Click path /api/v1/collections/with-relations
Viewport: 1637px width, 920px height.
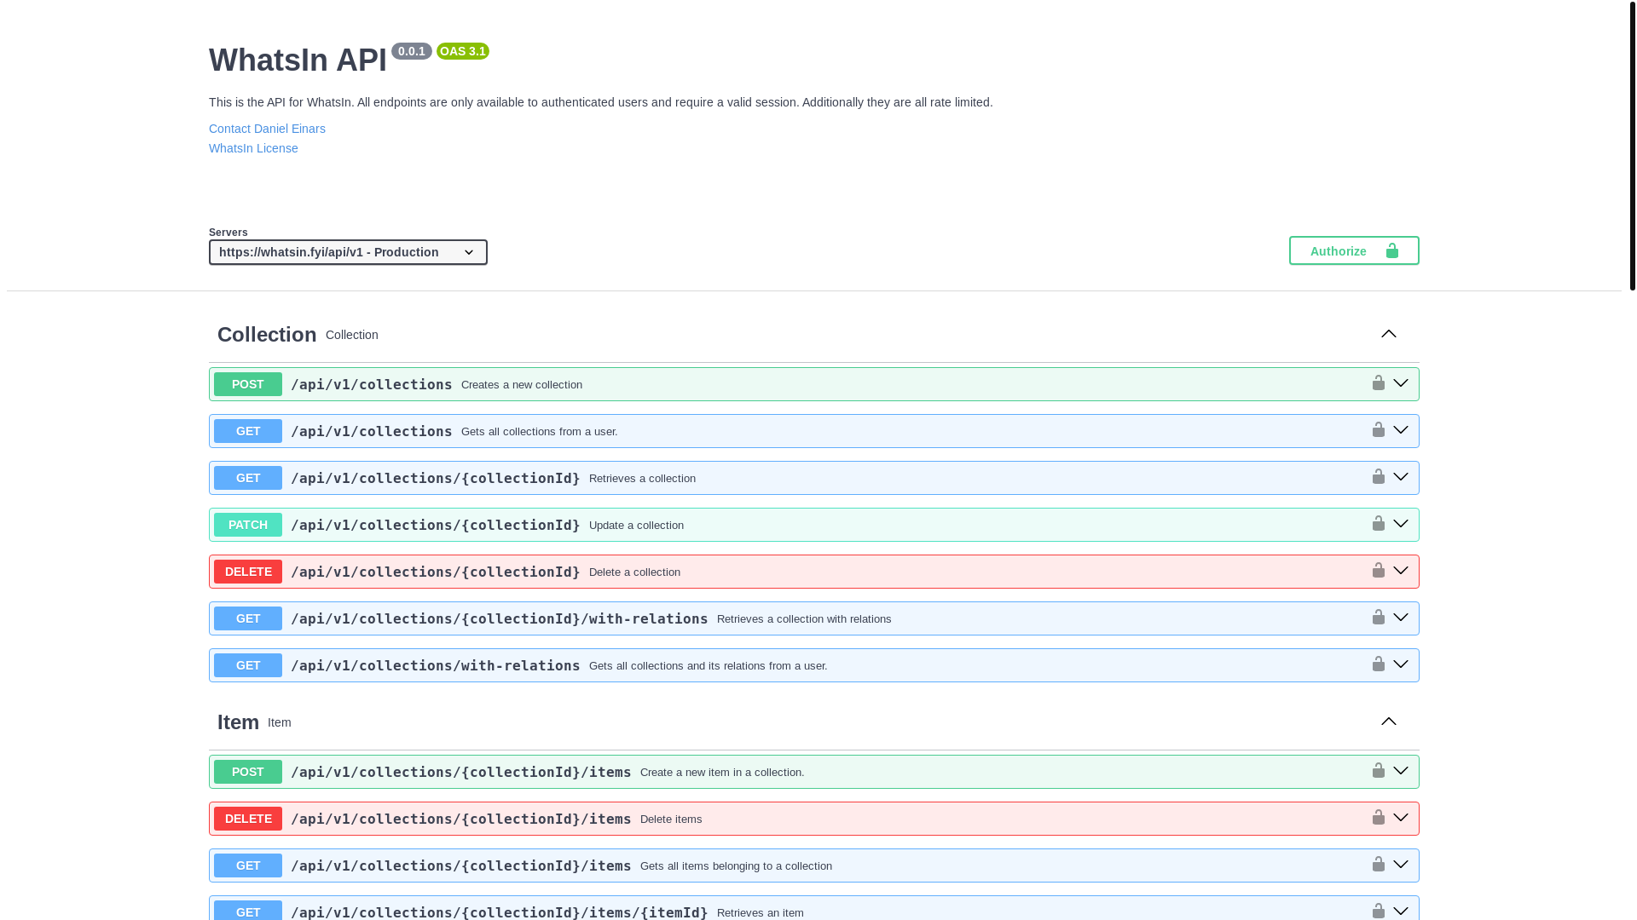(436, 665)
